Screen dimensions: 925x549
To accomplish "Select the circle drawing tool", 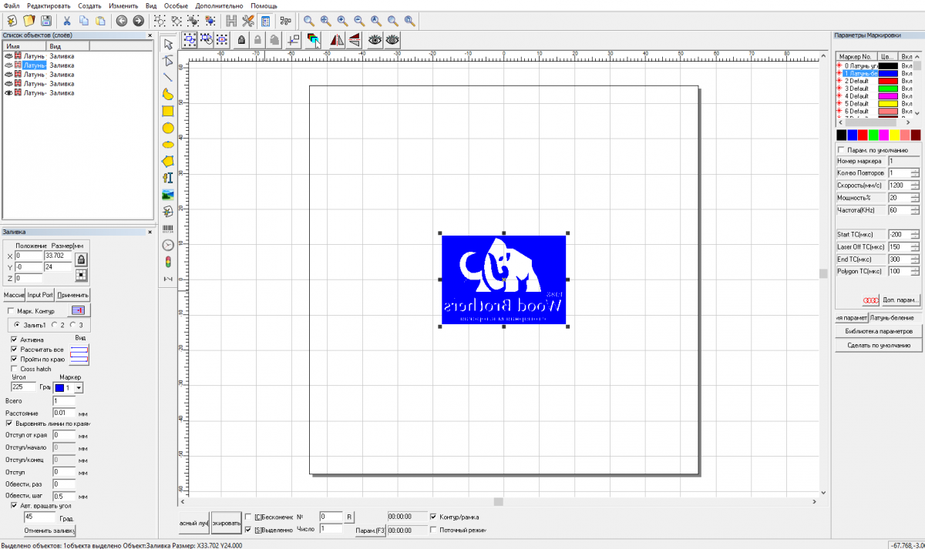I will [x=167, y=128].
